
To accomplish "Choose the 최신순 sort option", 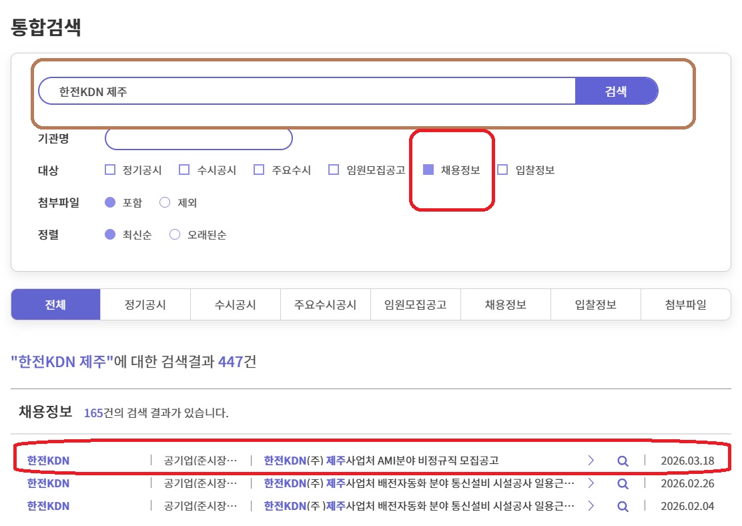I will coord(111,235).
